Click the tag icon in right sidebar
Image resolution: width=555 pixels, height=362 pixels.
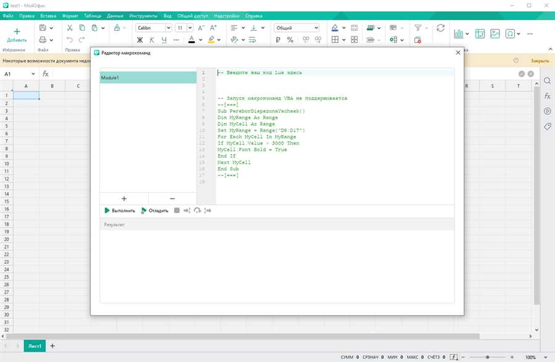click(x=547, y=126)
